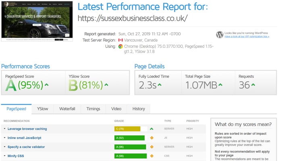Click the arrow next to Fully Loaded Time

(160, 85)
